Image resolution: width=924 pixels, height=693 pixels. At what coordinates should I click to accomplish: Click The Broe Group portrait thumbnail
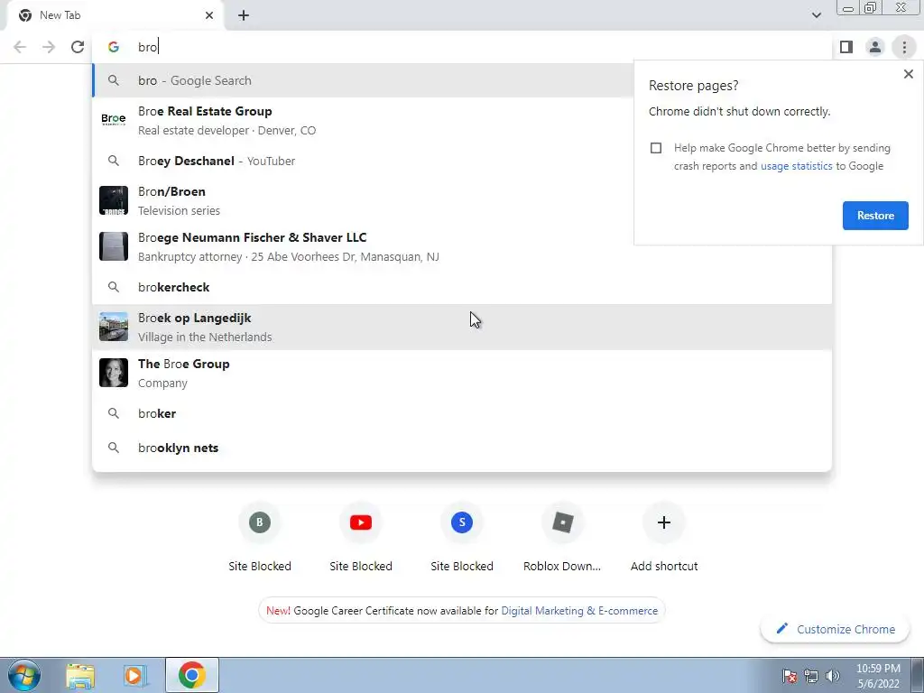pyautogui.click(x=113, y=373)
